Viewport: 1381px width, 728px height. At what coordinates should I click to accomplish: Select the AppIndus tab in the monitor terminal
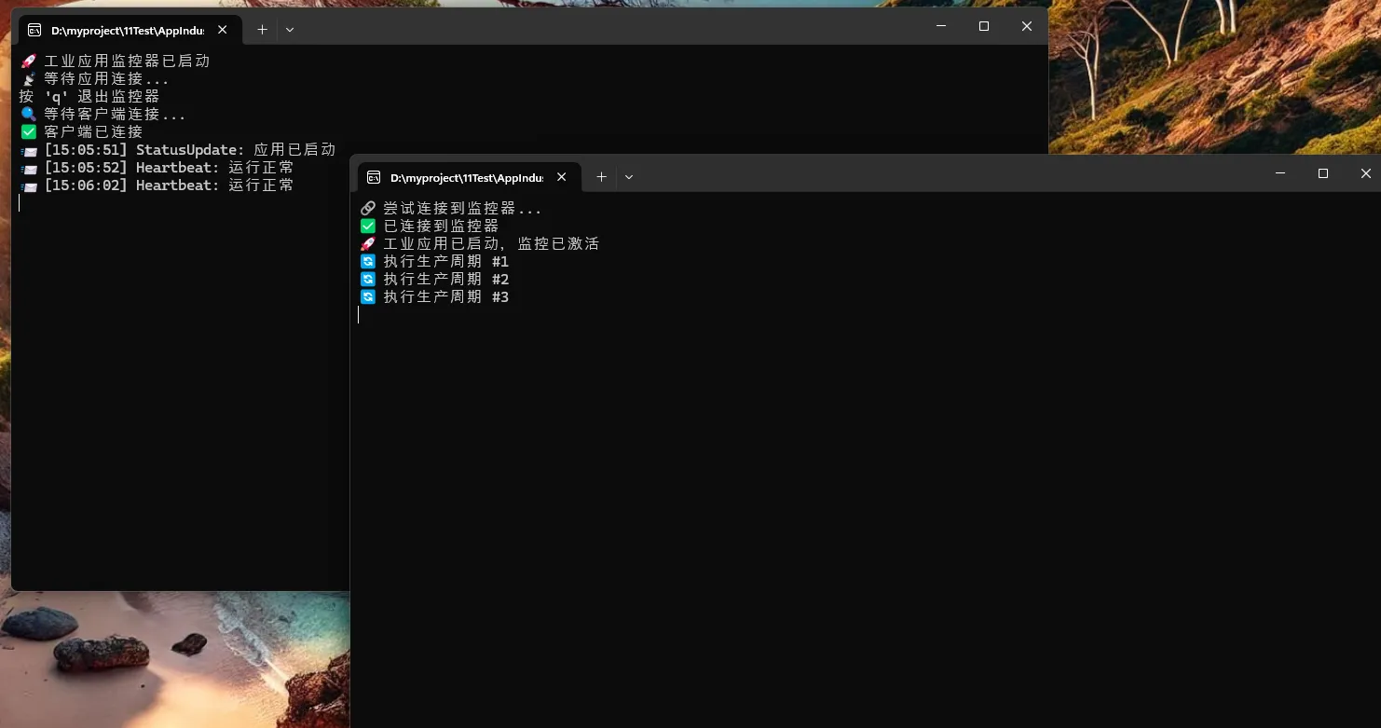tap(127, 30)
